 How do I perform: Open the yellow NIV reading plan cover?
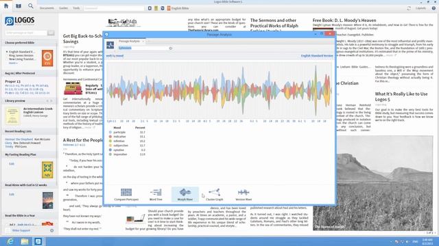[x=47, y=170]
